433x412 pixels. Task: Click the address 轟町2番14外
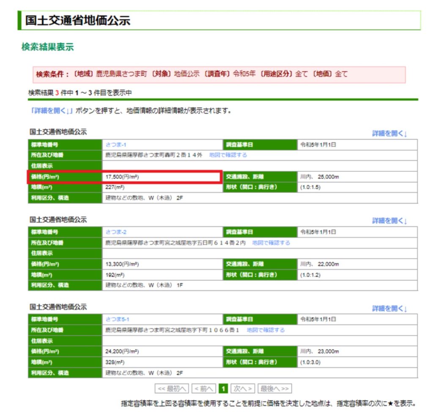pyautogui.click(x=154, y=155)
